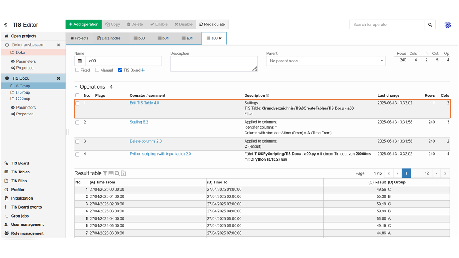Click the Recalculate button
This screenshot has height=258, width=459.
coord(212,24)
